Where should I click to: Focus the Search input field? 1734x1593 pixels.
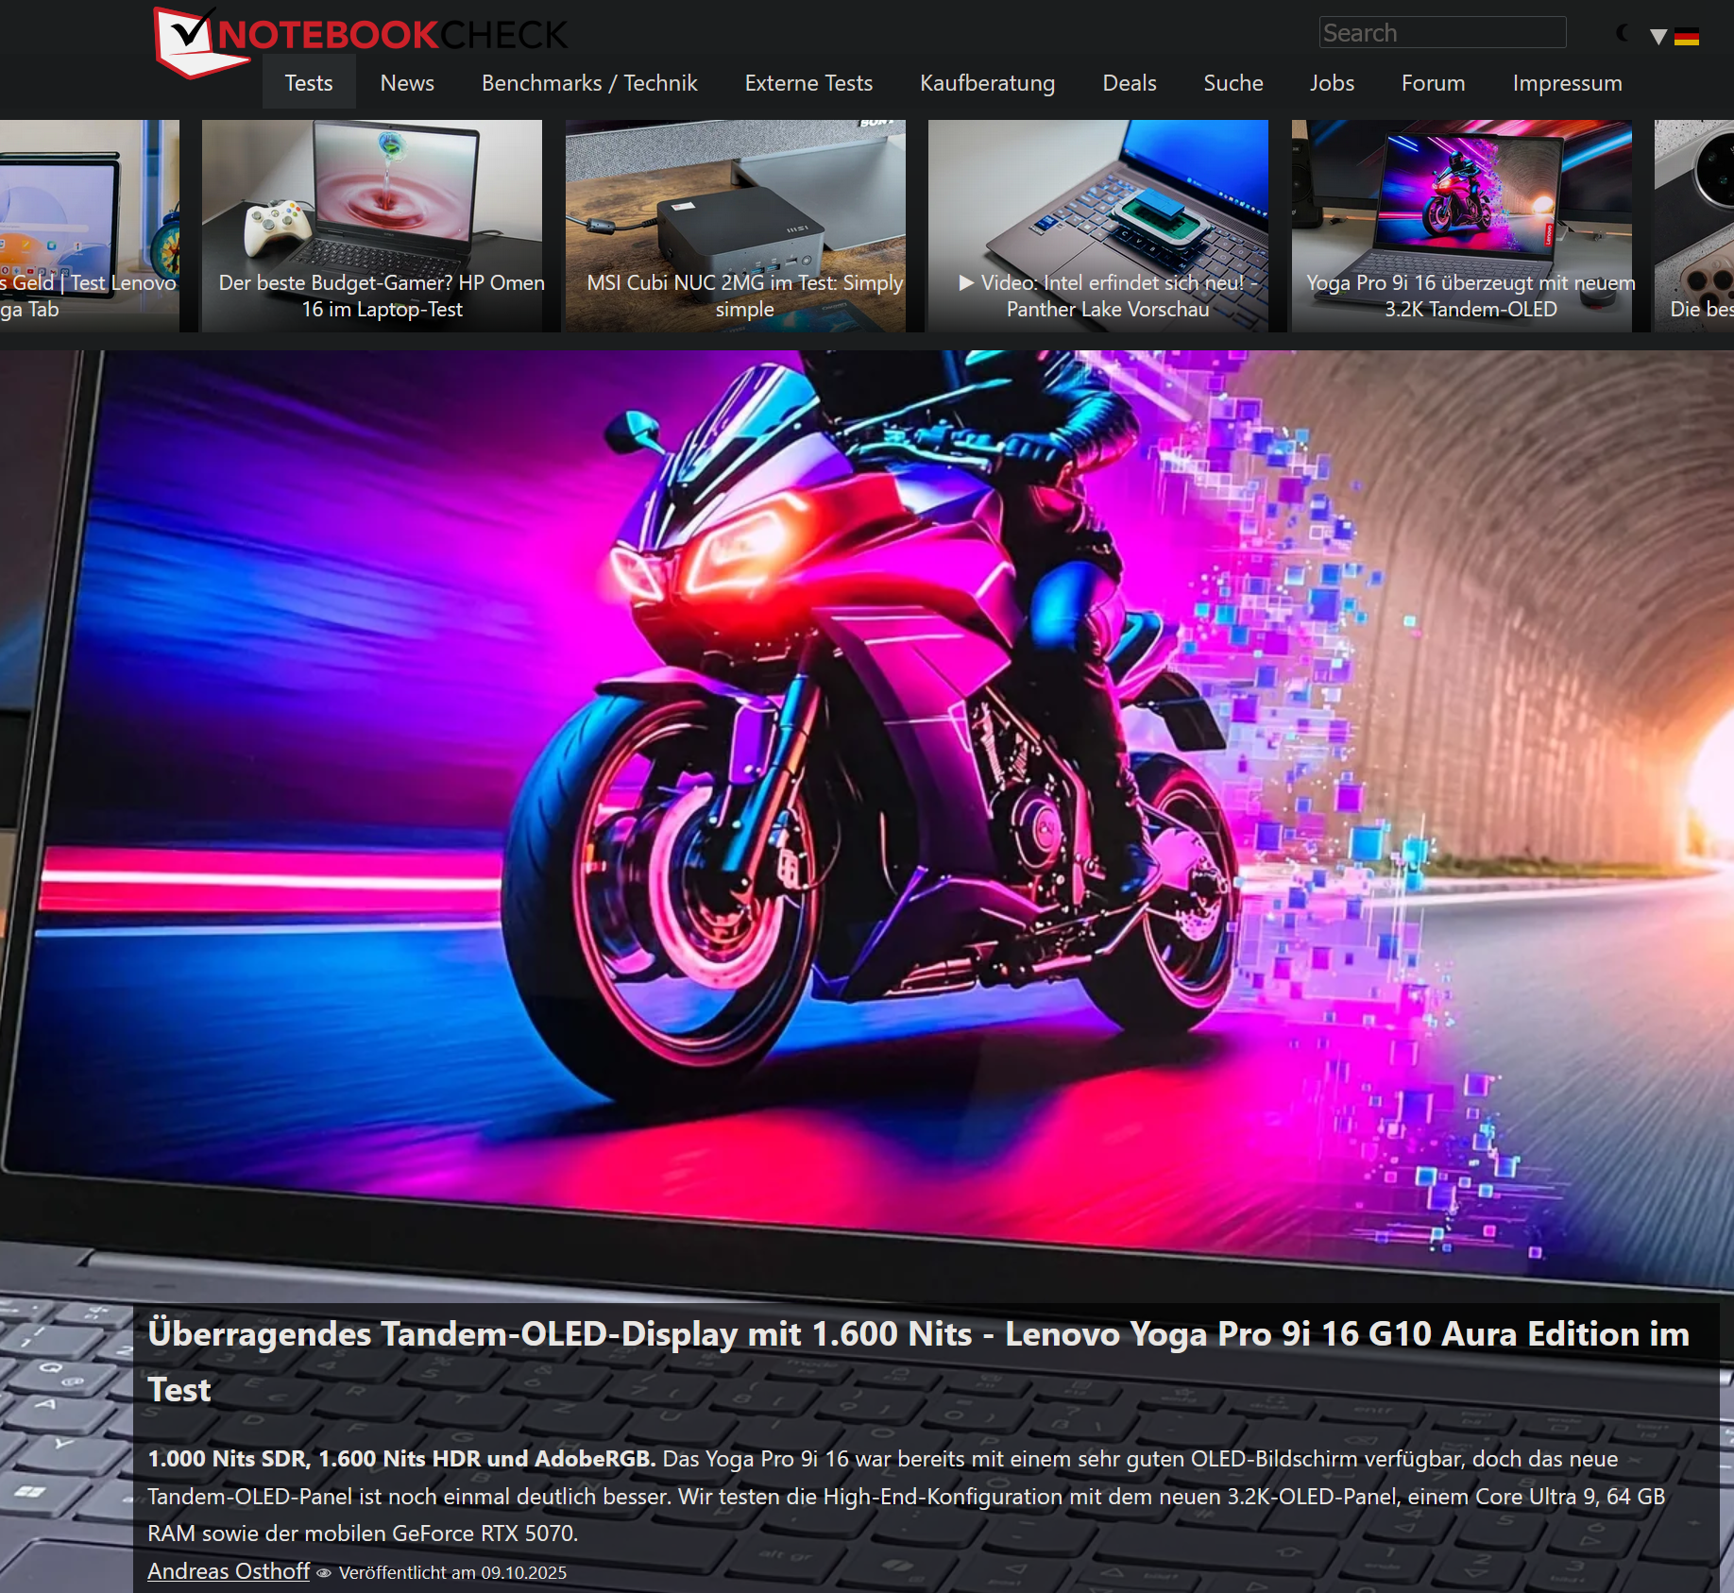(x=1442, y=33)
